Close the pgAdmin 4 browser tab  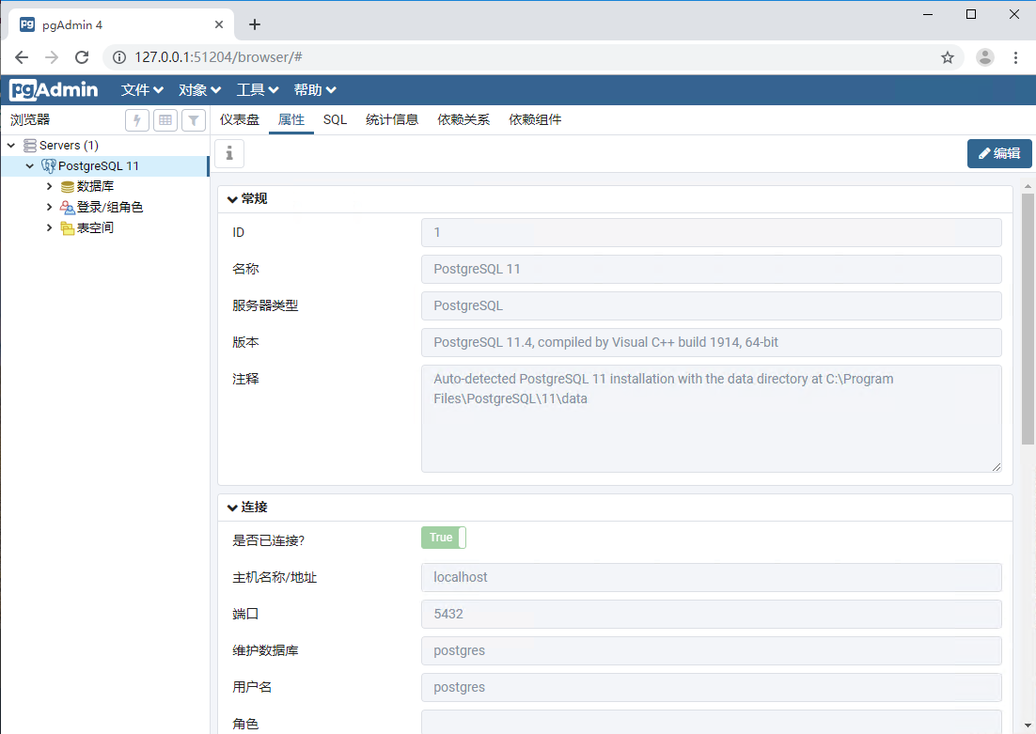coord(219,25)
